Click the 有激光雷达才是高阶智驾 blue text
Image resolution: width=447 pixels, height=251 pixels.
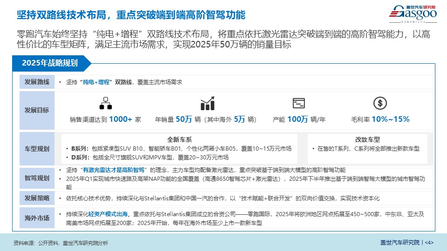pyautogui.click(x=114, y=170)
